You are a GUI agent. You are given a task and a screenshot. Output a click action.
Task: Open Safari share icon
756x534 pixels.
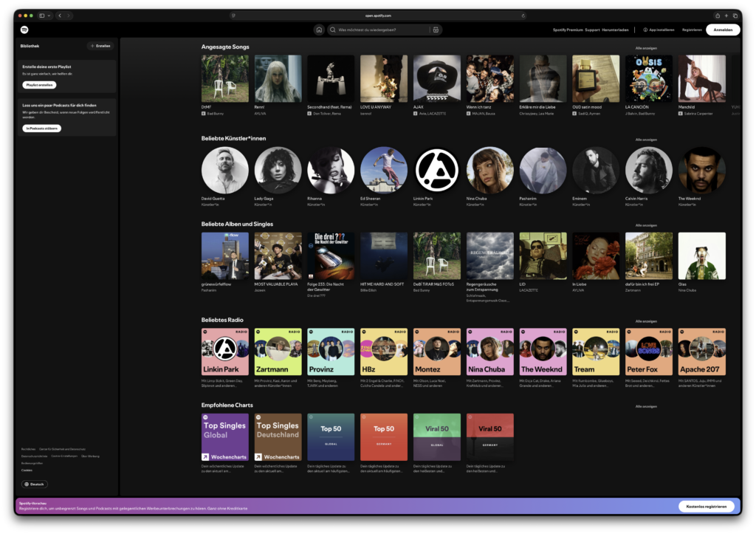point(718,16)
